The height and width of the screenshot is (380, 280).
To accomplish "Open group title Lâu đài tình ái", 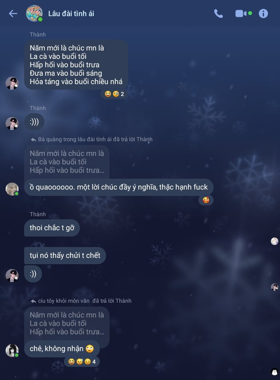I will [71, 14].
